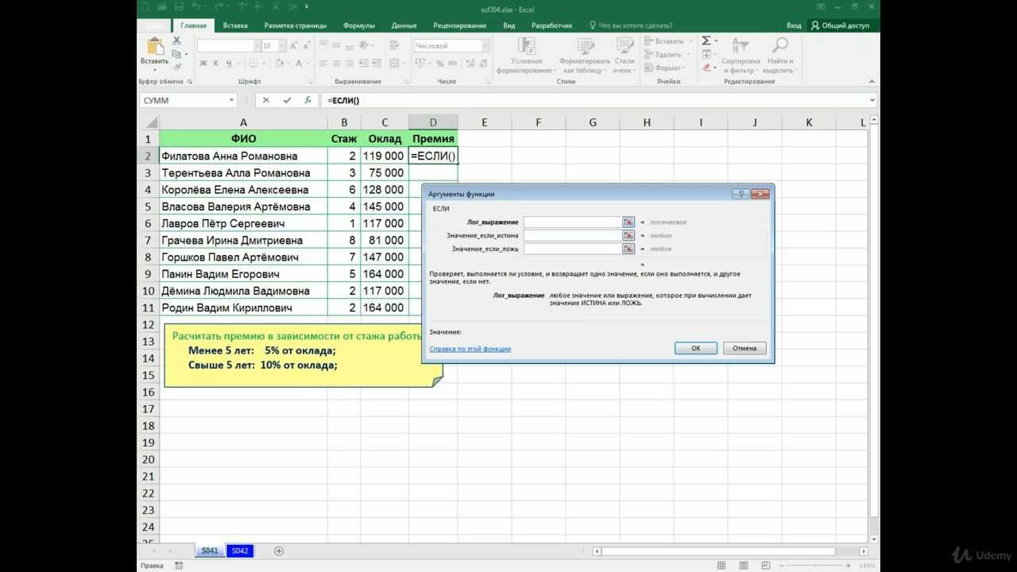This screenshot has height=572, width=1017.
Task: Click the Save icon in Quick Access Toolbar
Action: coord(178,6)
